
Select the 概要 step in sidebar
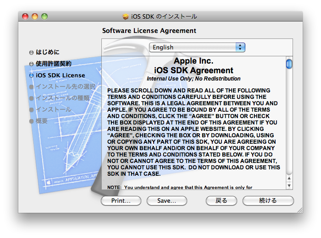click(42, 121)
